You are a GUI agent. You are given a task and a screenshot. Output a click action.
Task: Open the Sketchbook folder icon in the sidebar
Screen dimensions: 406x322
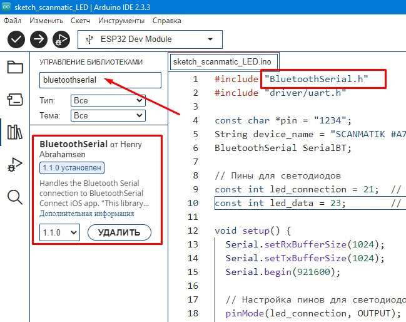point(15,67)
